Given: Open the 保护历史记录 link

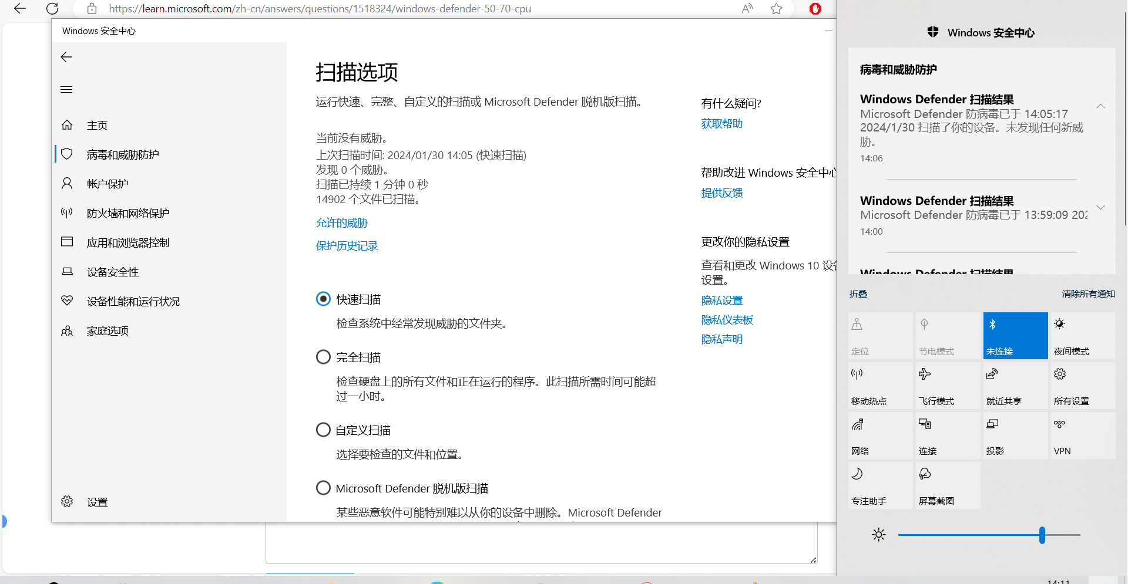Looking at the screenshot, I should [x=347, y=245].
